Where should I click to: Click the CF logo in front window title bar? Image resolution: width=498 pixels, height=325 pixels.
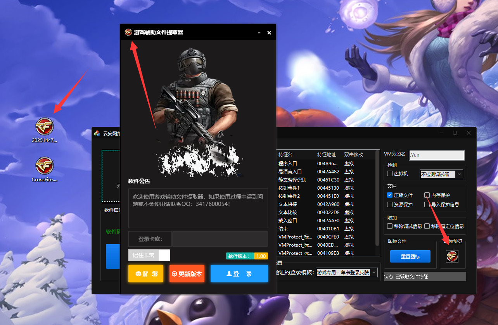[128, 32]
